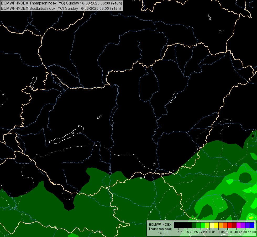Select the blue 55–60 legend swatch
The image size is (257, 237).
pos(252,225)
